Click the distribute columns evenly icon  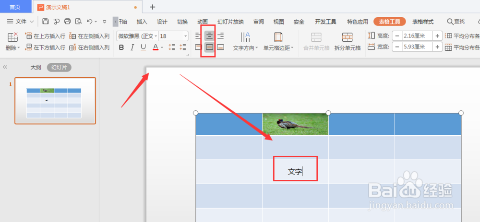[448, 47]
